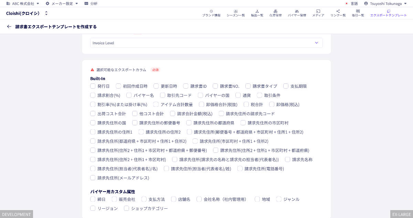The width and height of the screenshot is (413, 218).
Task: Click the Invoice Level chevron arrow
Action: pyautogui.click(x=317, y=43)
